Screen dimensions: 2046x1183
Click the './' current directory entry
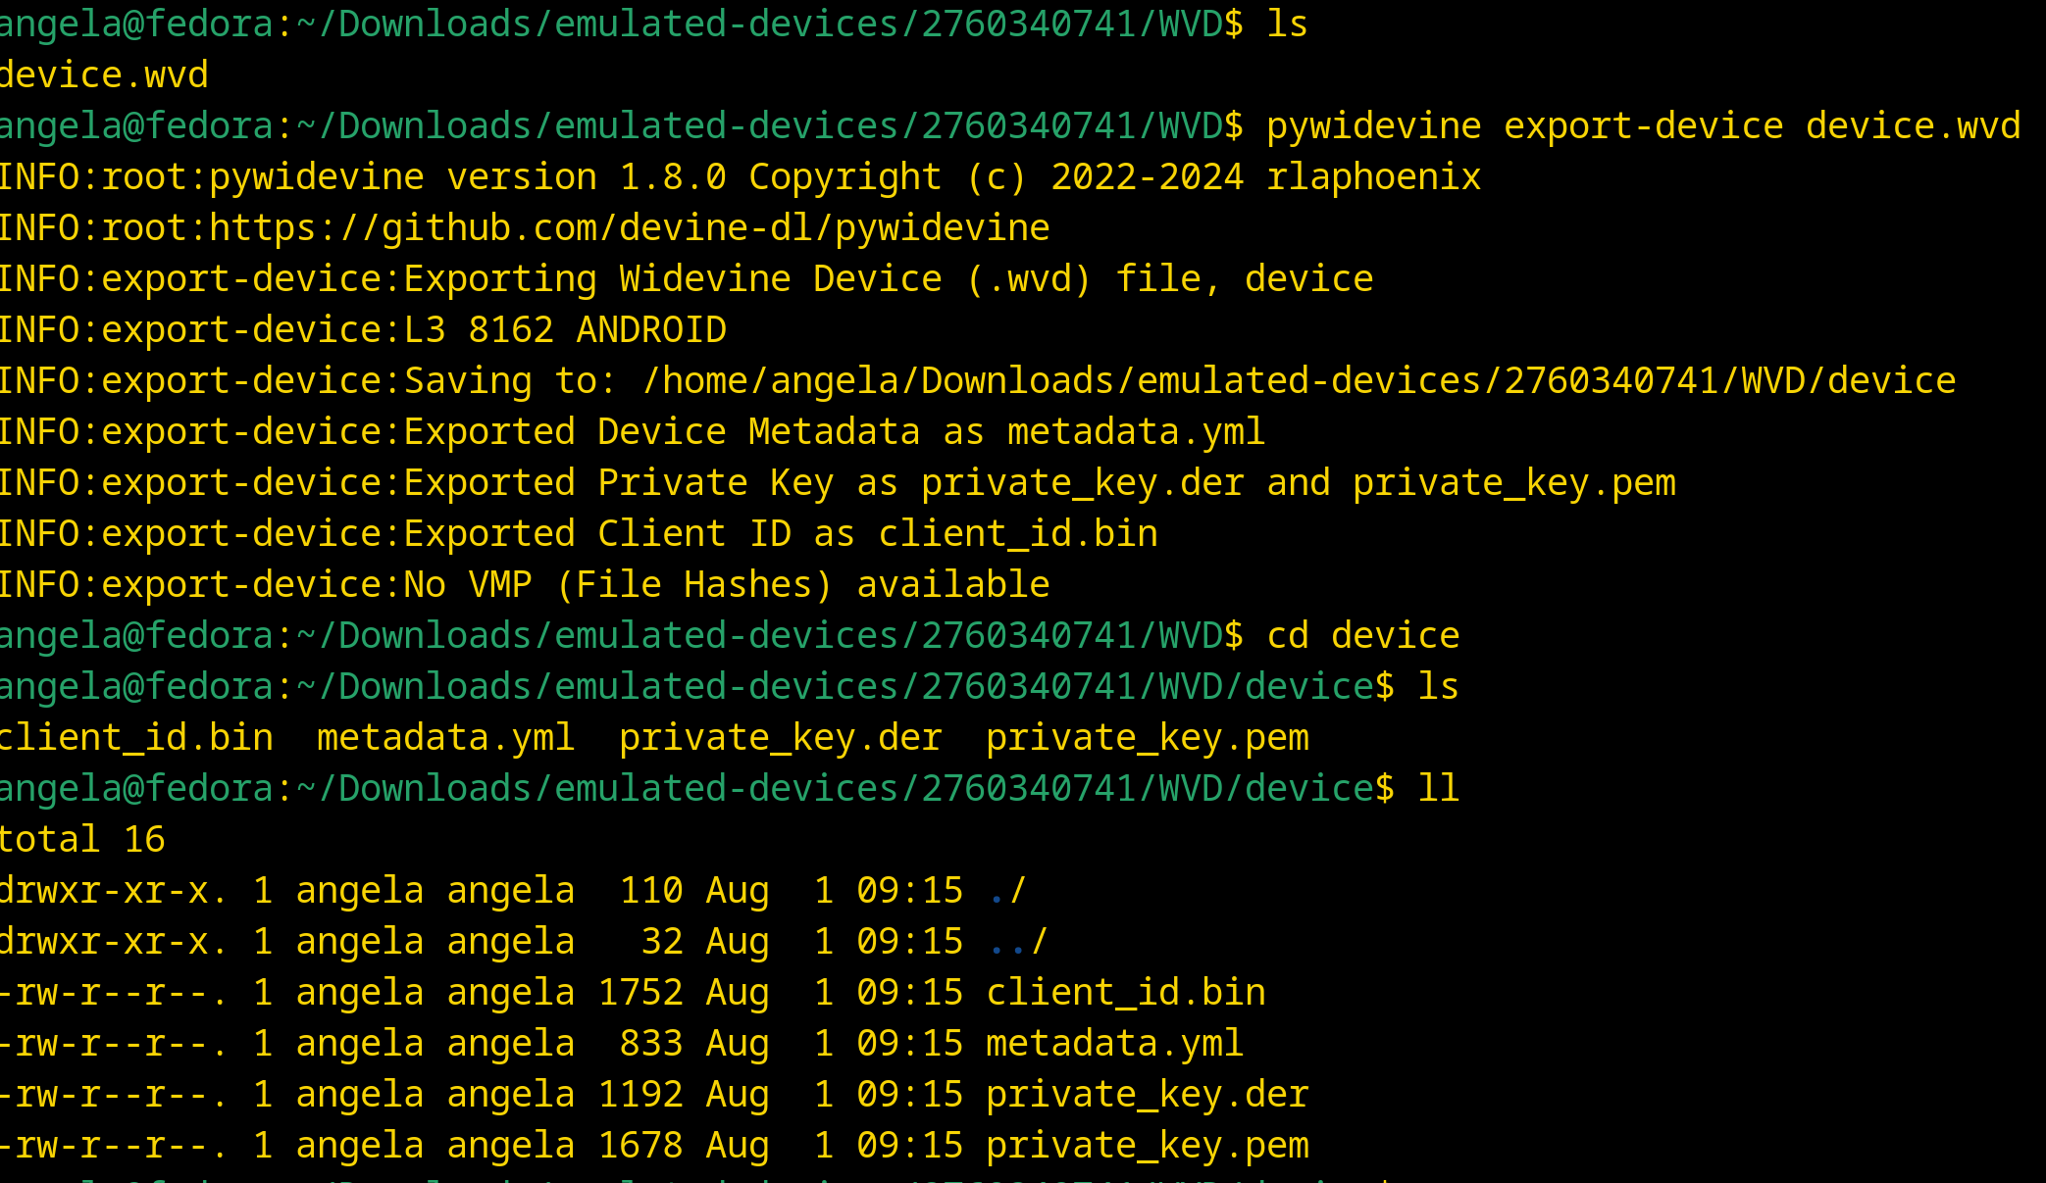point(1007,891)
